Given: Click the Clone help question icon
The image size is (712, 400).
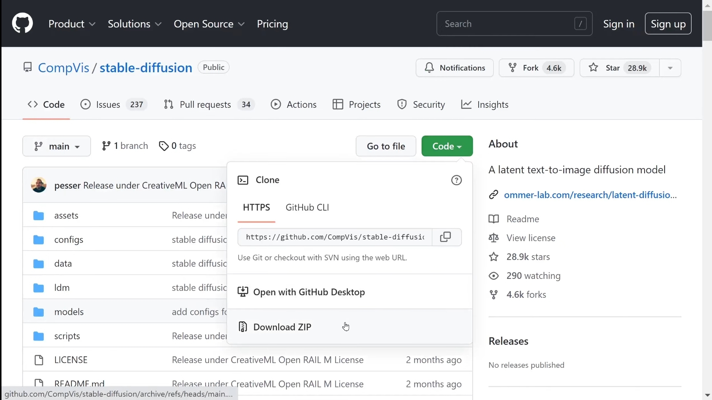Looking at the screenshot, I should point(456,180).
